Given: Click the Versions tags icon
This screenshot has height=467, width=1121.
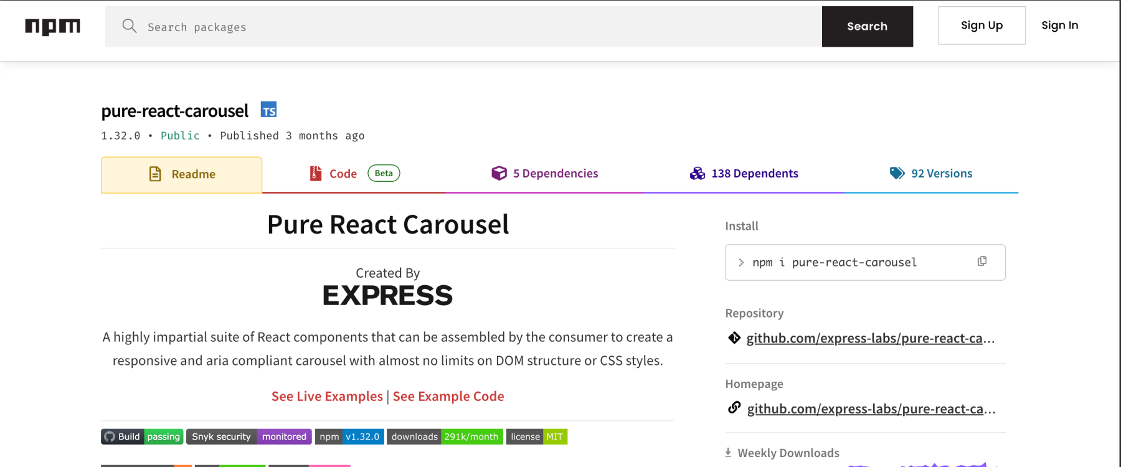Looking at the screenshot, I should [x=897, y=173].
